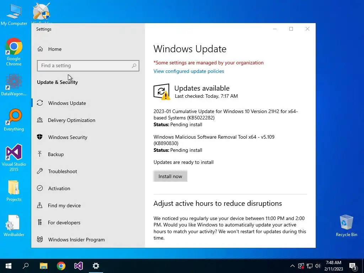Open Troubleshoot settings page
The height and width of the screenshot is (273, 364).
pos(63,171)
